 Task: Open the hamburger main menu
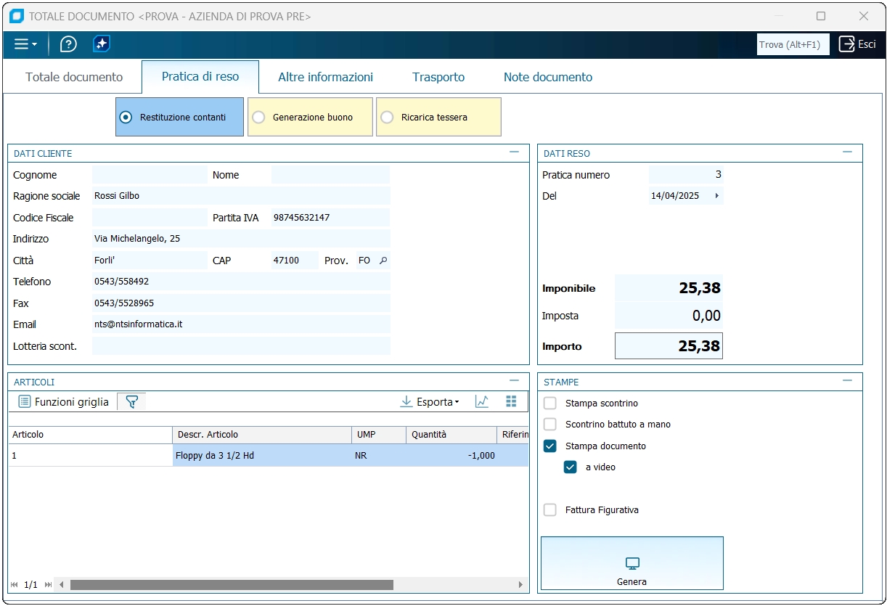[x=25, y=44]
